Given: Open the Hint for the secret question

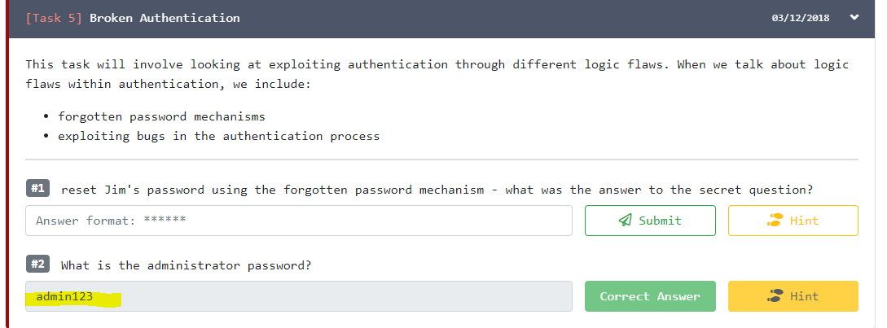Looking at the screenshot, I should coord(793,221).
